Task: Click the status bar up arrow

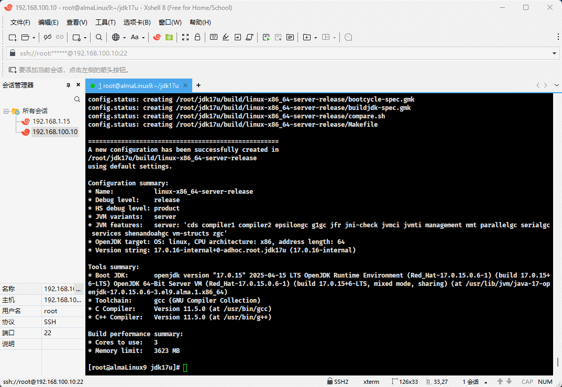Action: 500,382
